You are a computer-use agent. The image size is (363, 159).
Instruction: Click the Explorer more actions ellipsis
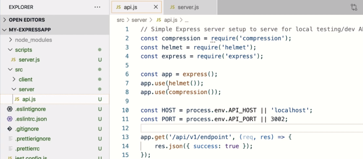(x=97, y=7)
